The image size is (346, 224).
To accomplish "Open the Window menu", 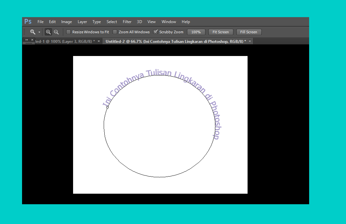I will (x=169, y=22).
